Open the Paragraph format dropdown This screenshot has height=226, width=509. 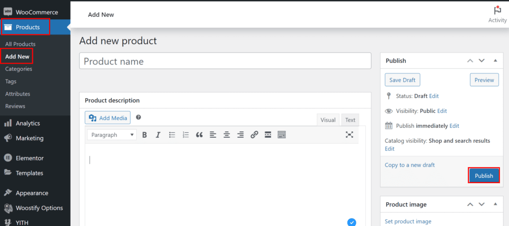pyautogui.click(x=112, y=135)
